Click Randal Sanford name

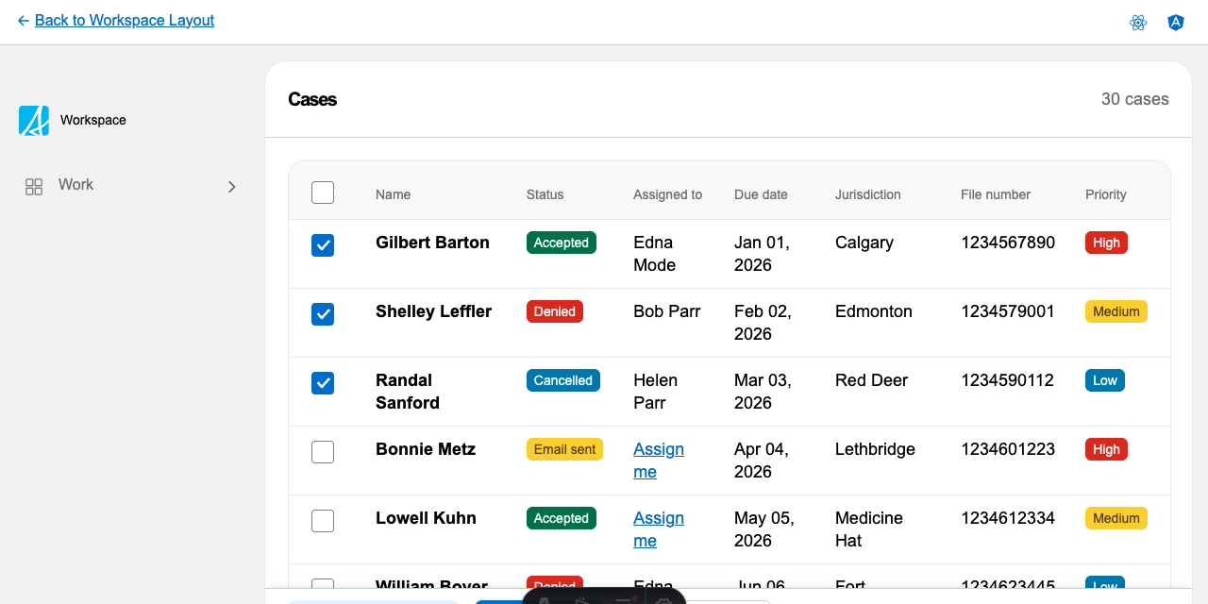(408, 392)
